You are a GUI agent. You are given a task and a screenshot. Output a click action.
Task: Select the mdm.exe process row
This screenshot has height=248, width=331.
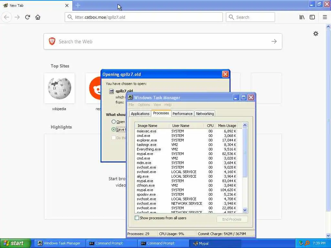click(187, 163)
